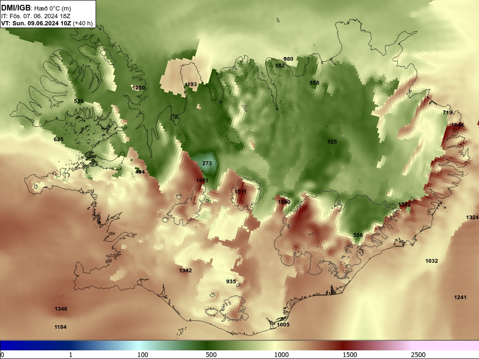Screen dimensions: 479x359
Task: Click the 558 value label
Action: point(358,235)
